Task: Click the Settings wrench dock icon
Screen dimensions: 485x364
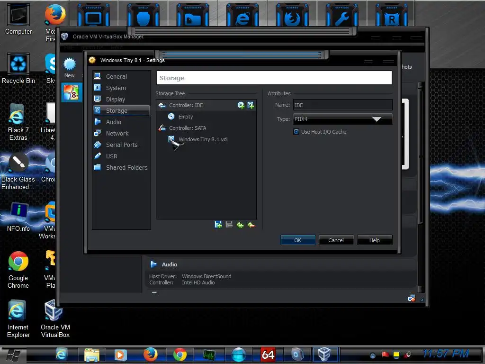Action: pyautogui.click(x=342, y=16)
